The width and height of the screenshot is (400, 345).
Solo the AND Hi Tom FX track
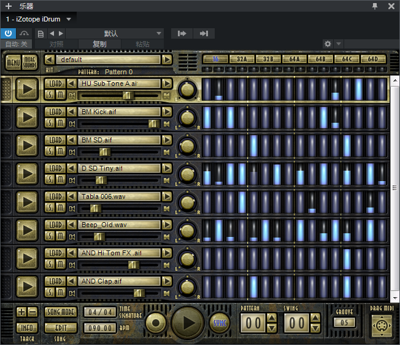pos(50,265)
